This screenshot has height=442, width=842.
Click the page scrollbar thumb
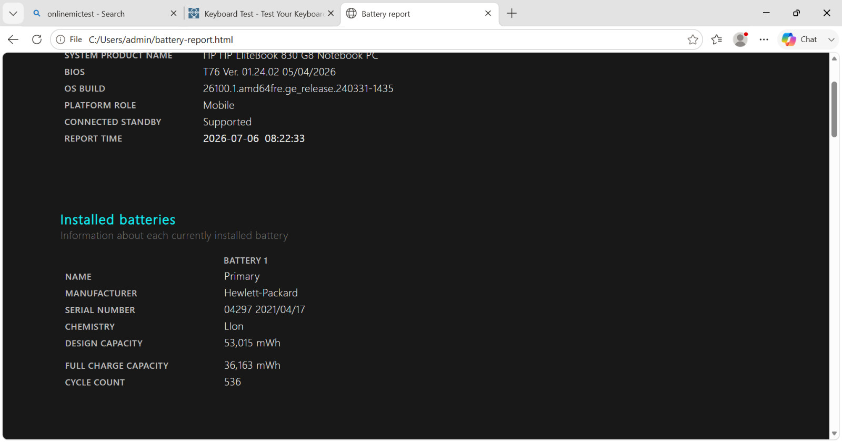834,109
